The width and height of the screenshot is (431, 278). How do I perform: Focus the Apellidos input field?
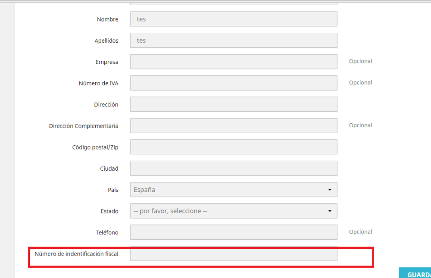click(x=234, y=41)
